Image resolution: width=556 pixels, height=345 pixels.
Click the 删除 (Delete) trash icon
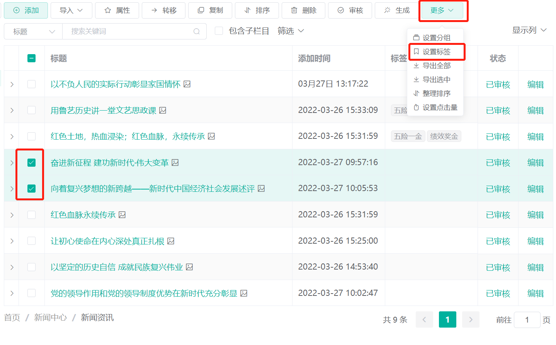point(294,10)
